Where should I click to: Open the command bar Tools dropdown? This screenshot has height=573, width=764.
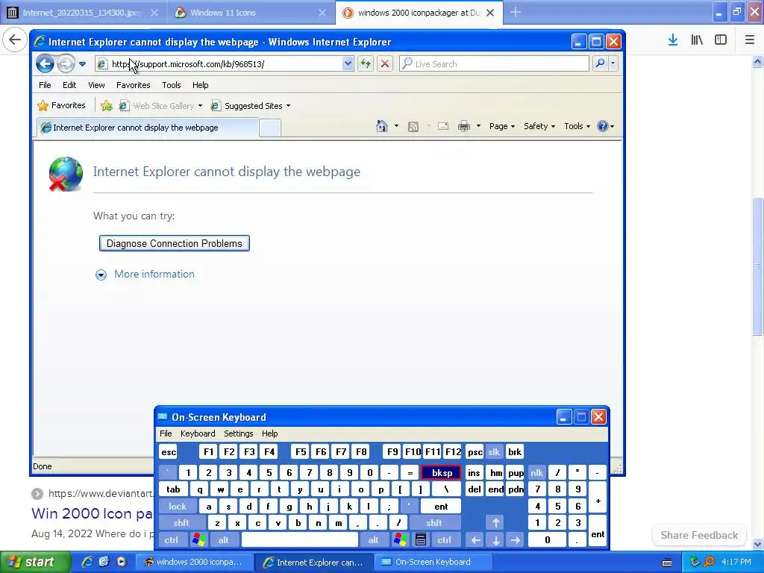click(x=577, y=126)
